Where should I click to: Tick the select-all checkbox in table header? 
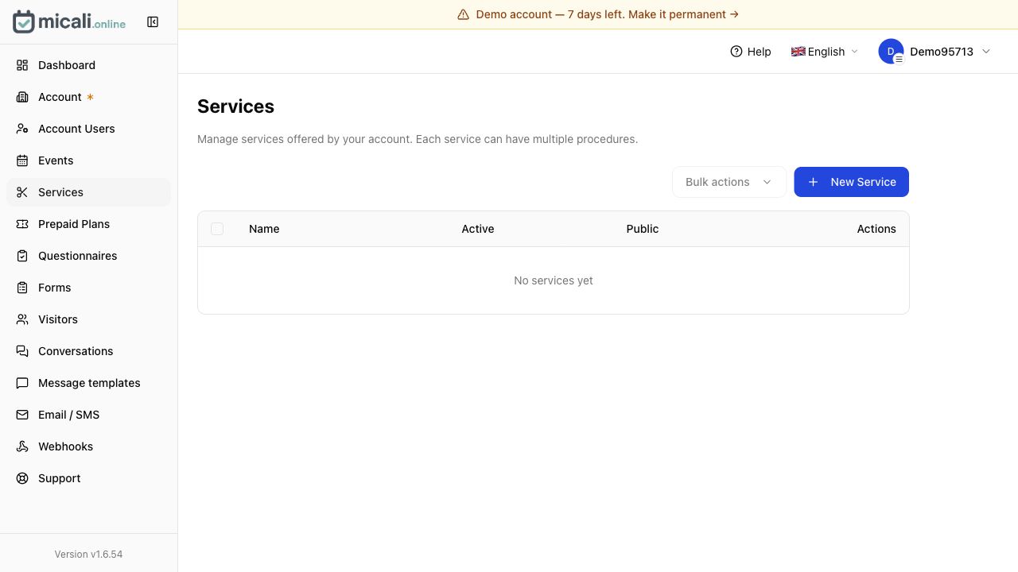[x=217, y=229]
